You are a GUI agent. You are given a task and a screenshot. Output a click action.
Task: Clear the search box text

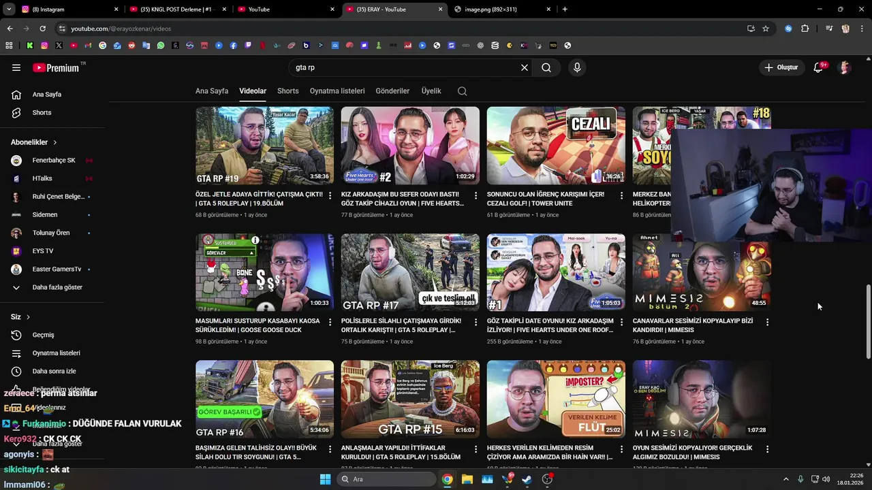pos(525,67)
